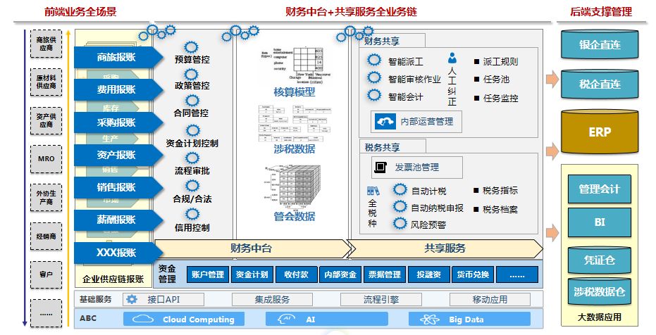Click the invoice icon in 发票池管理
Image resolution: width=656 pixels, height=335 pixels.
[381, 167]
